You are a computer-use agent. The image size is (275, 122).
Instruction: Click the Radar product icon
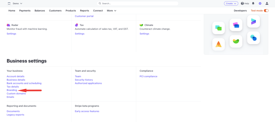pyautogui.click(x=8, y=25)
